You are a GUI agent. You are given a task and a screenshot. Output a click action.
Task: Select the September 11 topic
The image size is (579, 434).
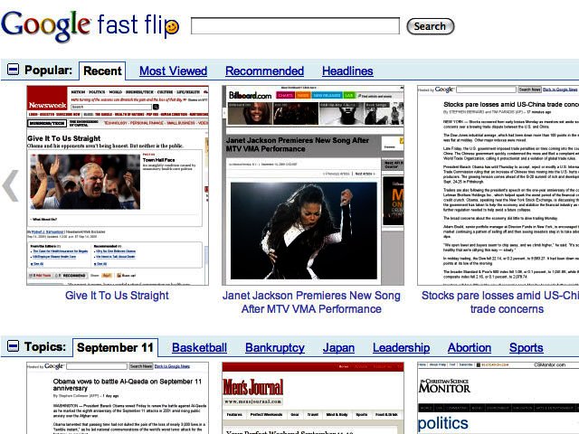[x=115, y=347]
